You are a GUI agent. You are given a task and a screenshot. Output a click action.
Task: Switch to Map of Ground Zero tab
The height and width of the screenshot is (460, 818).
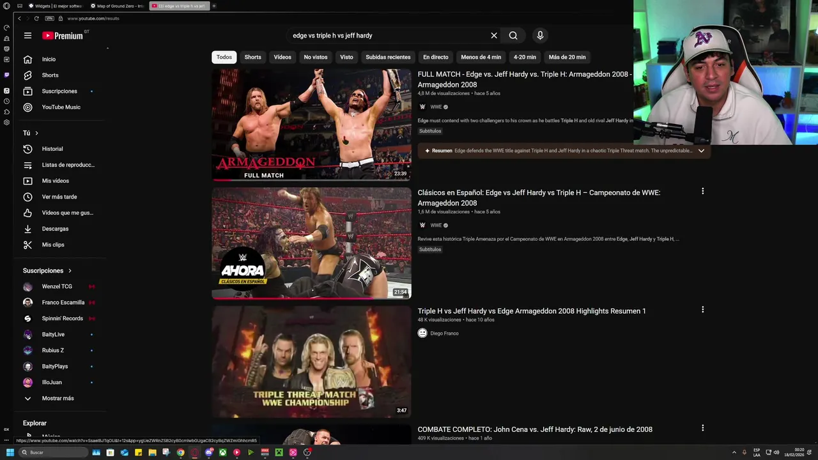(x=117, y=6)
